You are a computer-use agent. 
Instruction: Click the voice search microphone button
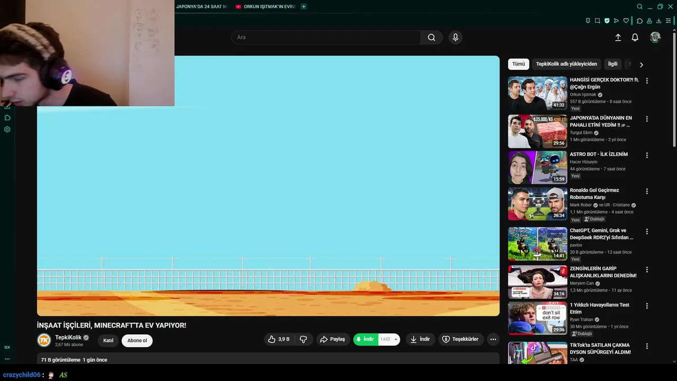click(455, 37)
